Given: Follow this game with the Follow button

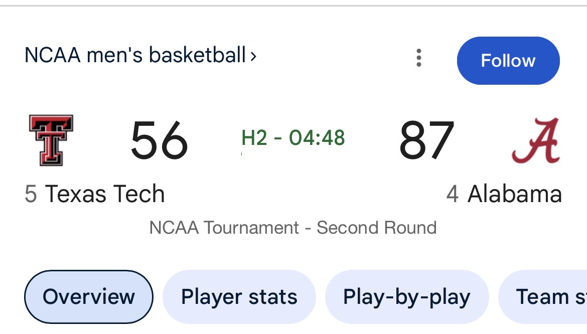Looking at the screenshot, I should point(508,61).
